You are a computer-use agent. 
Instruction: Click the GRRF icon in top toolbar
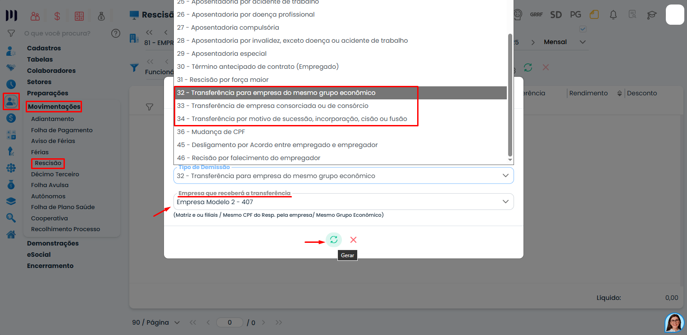(536, 14)
